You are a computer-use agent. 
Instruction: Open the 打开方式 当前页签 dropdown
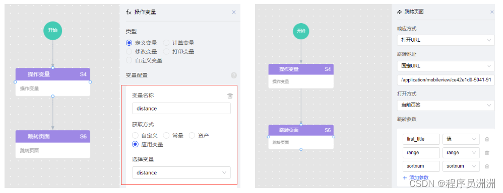tap(446, 105)
